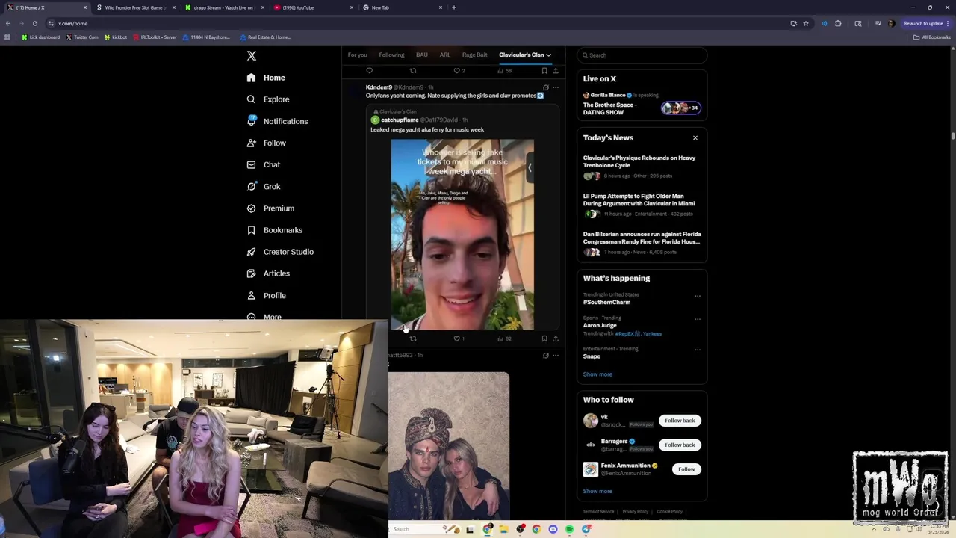Open a new browser tab
Image resolution: width=956 pixels, height=538 pixels.
[x=454, y=7]
